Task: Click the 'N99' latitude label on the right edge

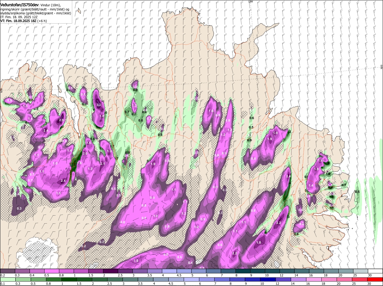Action: pos(382,67)
